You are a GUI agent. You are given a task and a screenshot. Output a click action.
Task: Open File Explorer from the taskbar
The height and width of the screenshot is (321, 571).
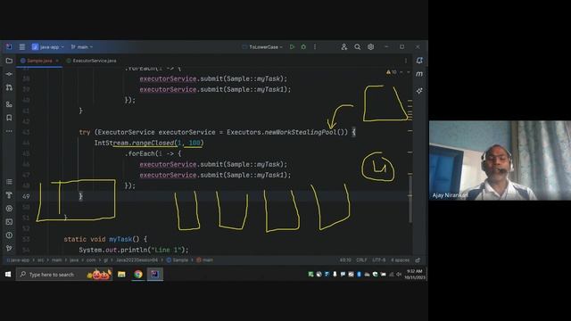point(121,275)
